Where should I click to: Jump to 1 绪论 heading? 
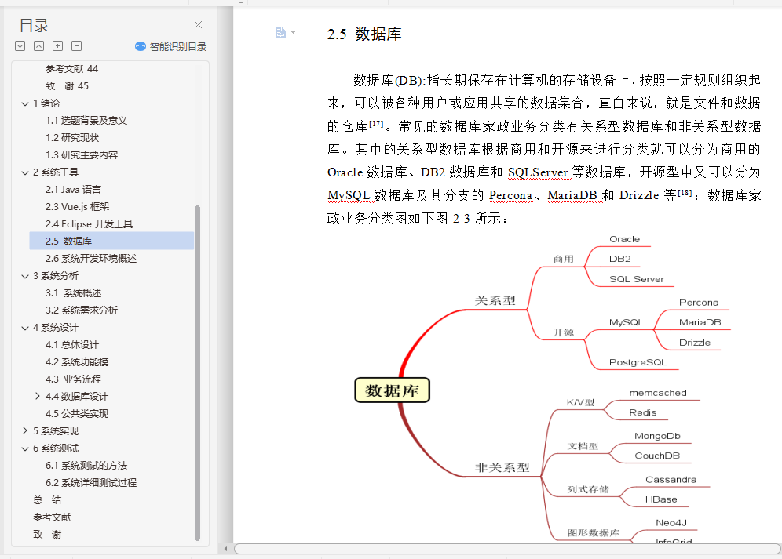click(46, 103)
